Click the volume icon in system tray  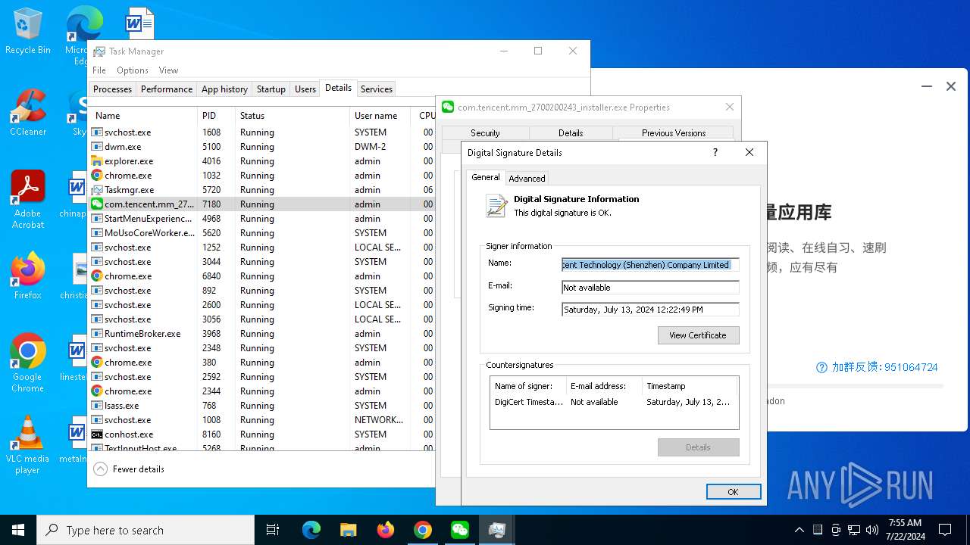tap(872, 530)
